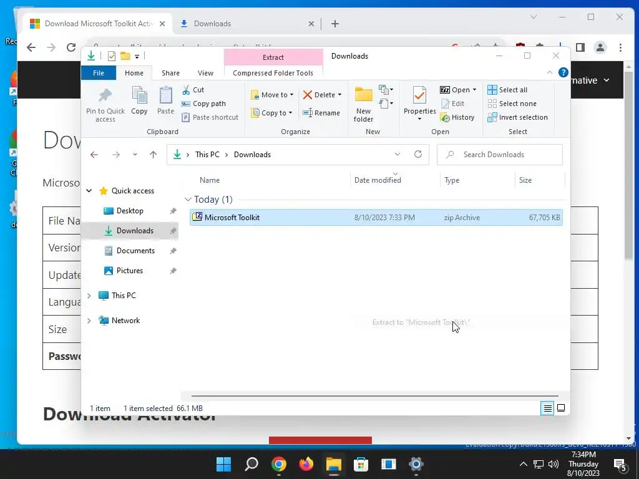Click Select all in ribbon
This screenshot has height=479, width=639.
(x=507, y=90)
